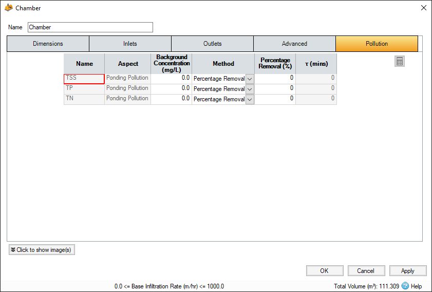Open Method dropdown for TN row
The image size is (432, 292).
[250, 99]
